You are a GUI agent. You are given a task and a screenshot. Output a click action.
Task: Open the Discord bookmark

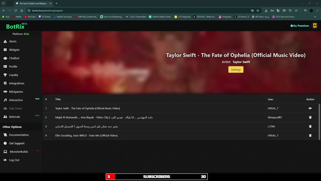coord(283,17)
